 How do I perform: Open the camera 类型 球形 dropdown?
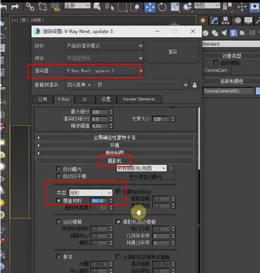pos(90,193)
